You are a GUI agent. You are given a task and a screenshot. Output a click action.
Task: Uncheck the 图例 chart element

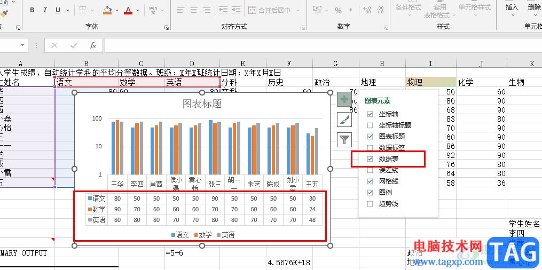[x=370, y=192]
